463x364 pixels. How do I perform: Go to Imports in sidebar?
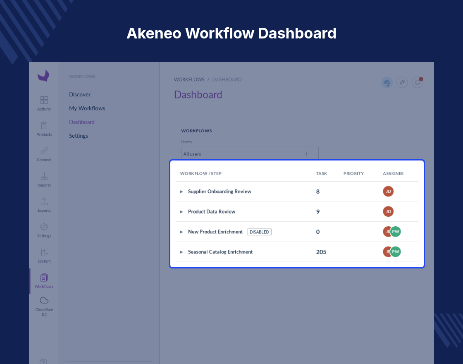coord(44,180)
